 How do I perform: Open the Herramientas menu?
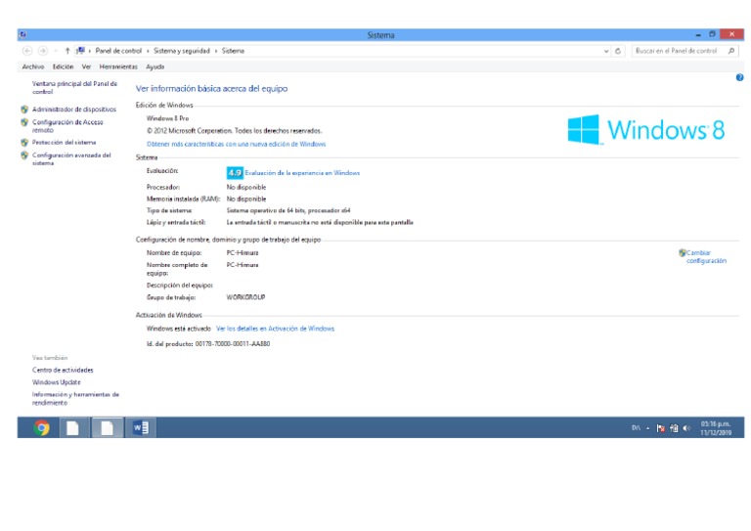[x=118, y=66]
